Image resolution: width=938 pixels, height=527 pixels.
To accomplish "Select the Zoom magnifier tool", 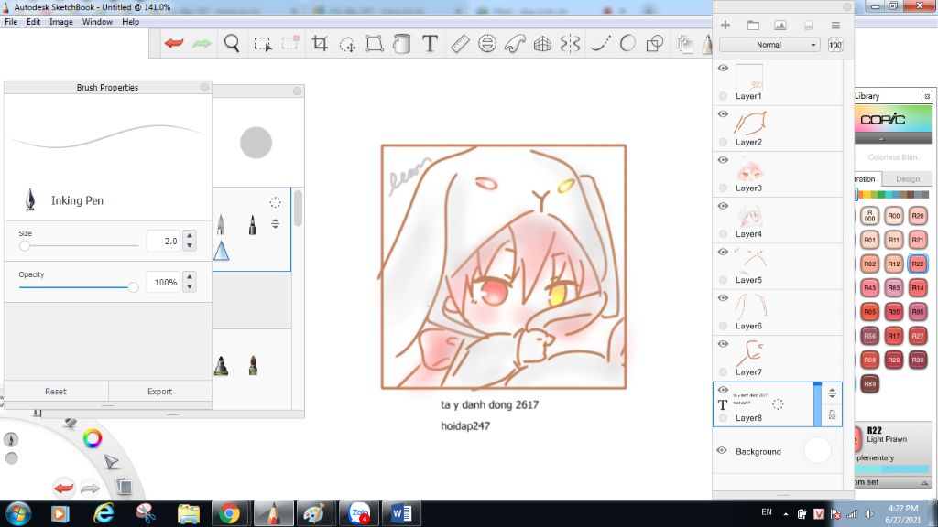I will tap(232, 43).
